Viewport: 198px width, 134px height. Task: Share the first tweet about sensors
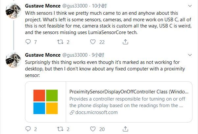click(x=125, y=42)
